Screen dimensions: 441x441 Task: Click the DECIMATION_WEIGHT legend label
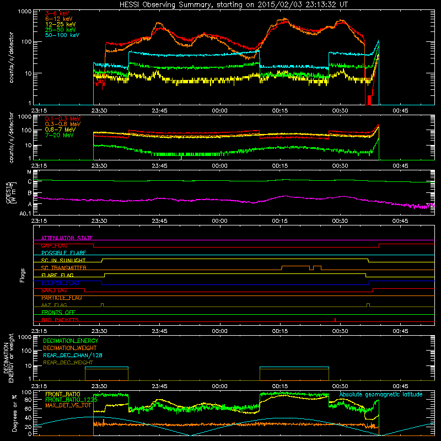click(x=70, y=348)
